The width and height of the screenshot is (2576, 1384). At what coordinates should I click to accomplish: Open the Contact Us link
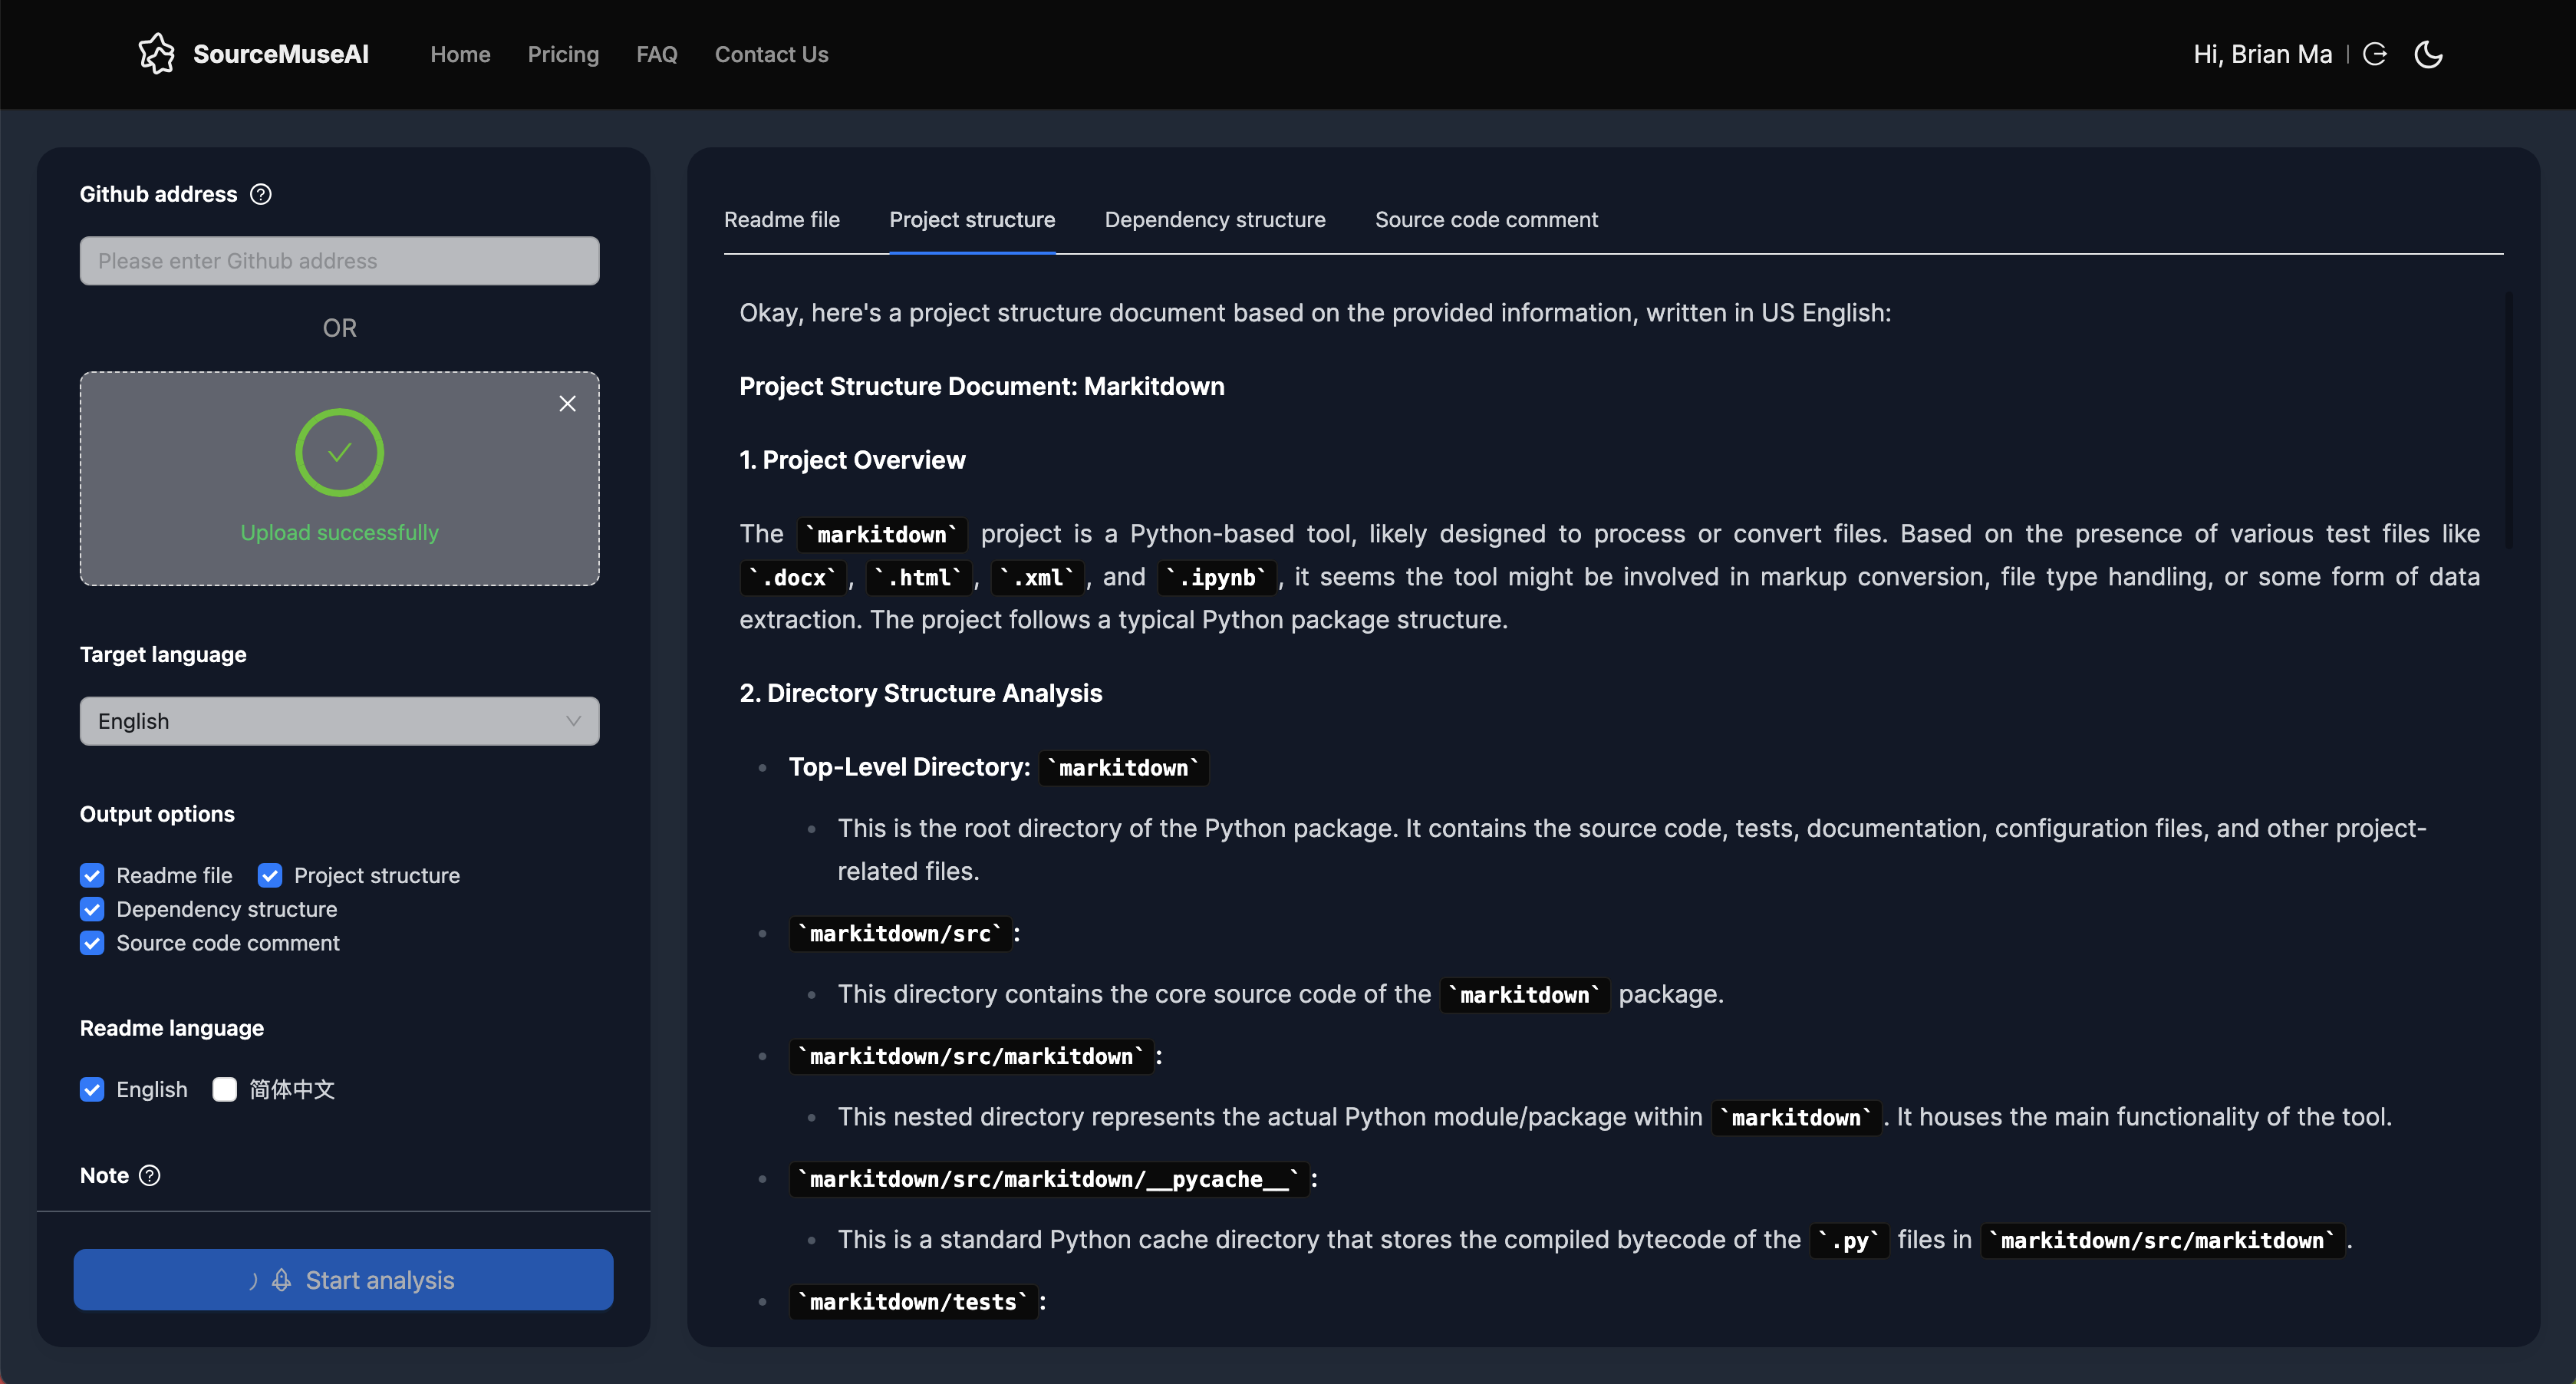[x=771, y=54]
